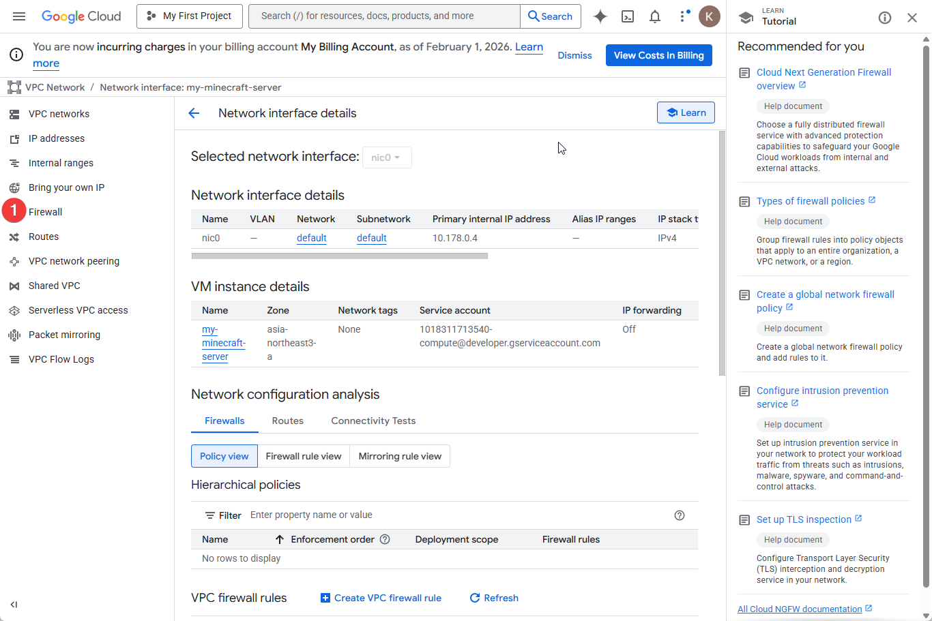Click the filter property name input

pos(457,515)
